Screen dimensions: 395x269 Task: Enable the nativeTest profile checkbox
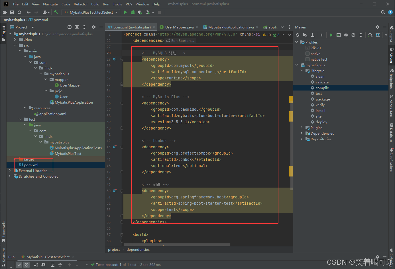308,59
